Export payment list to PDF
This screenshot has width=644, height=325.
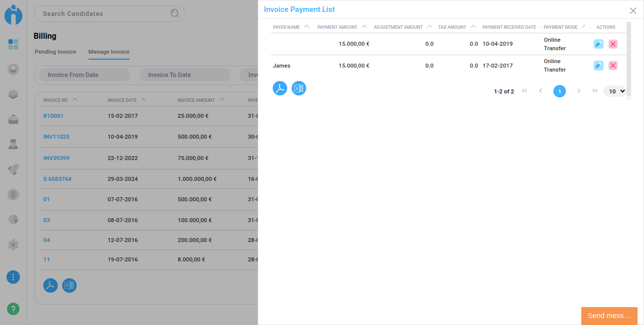coord(280,88)
